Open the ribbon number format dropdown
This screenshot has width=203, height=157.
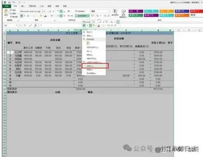click(x=109, y=11)
